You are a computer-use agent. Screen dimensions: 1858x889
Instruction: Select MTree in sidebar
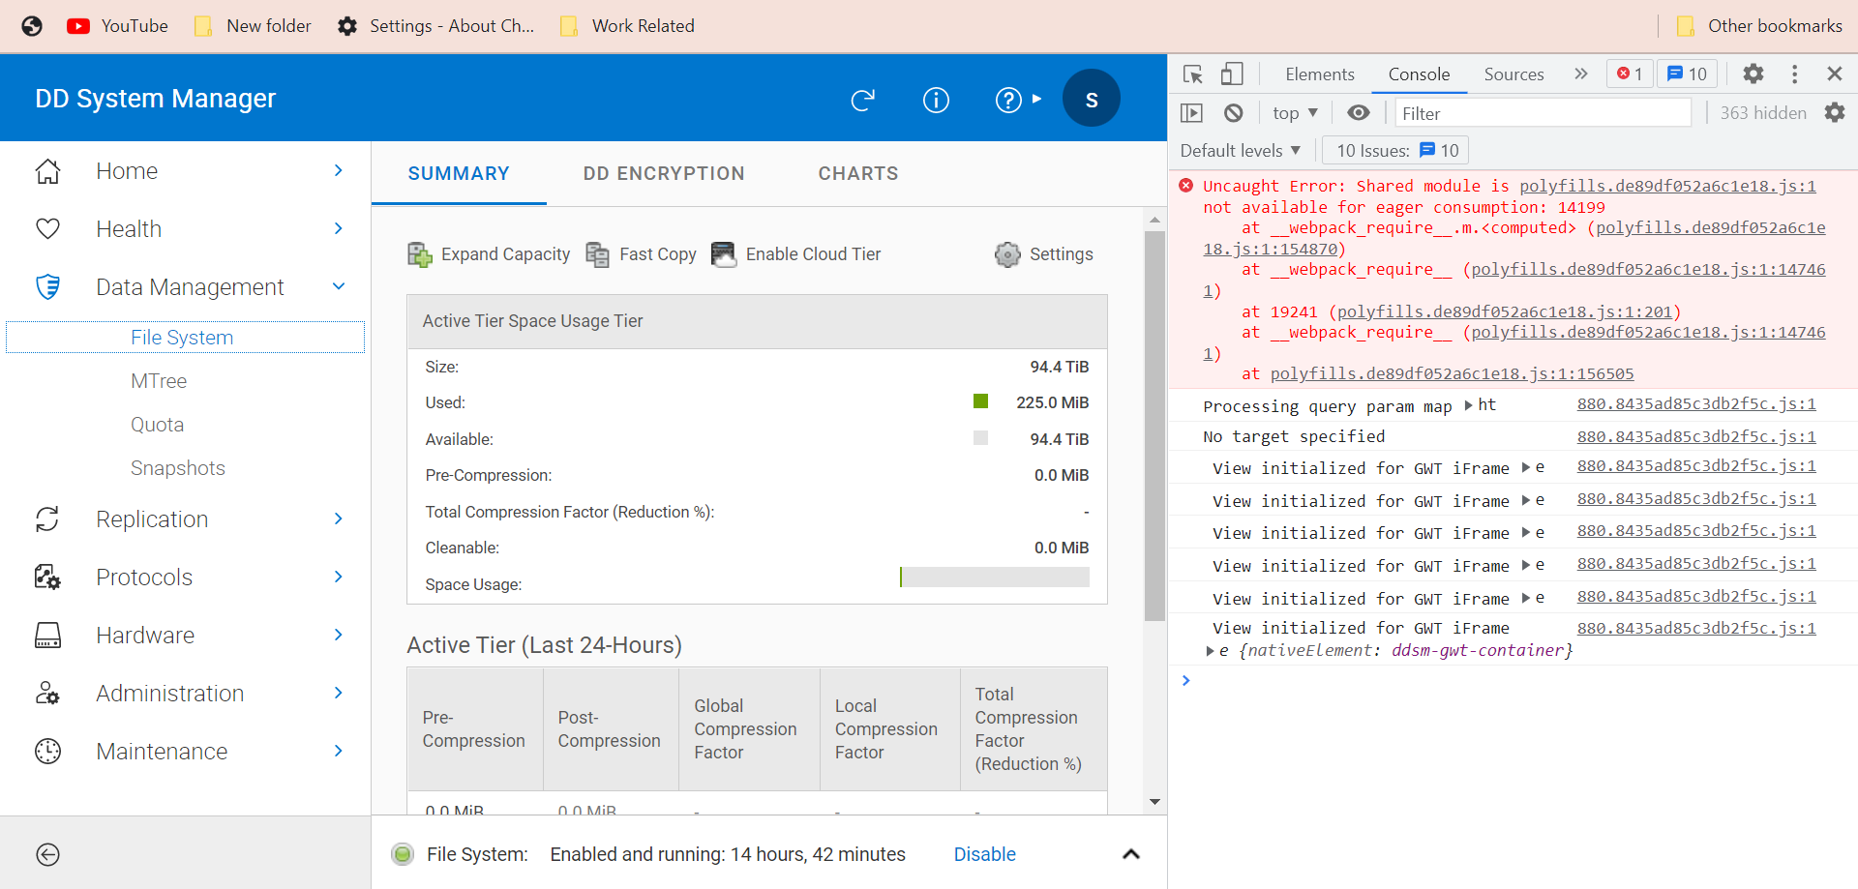tap(159, 381)
